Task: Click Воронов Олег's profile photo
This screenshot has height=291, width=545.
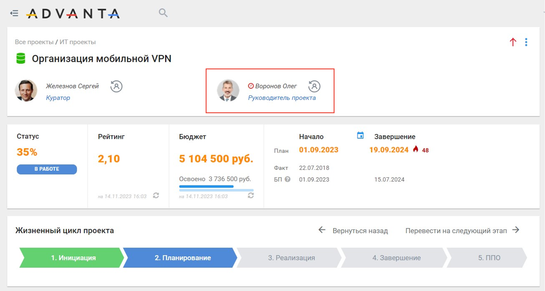Action: [x=228, y=90]
